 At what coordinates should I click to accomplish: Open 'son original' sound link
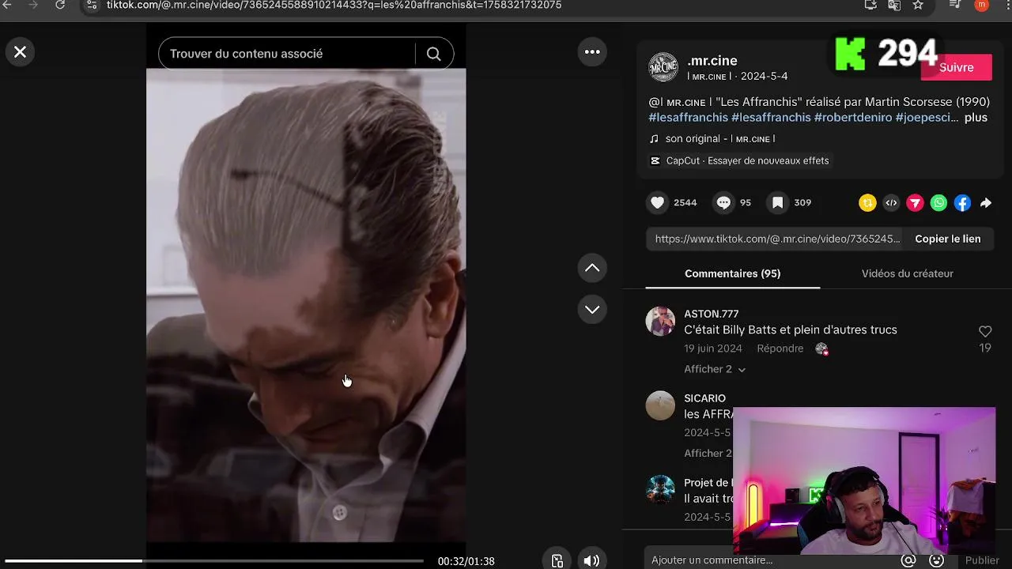[719, 138]
